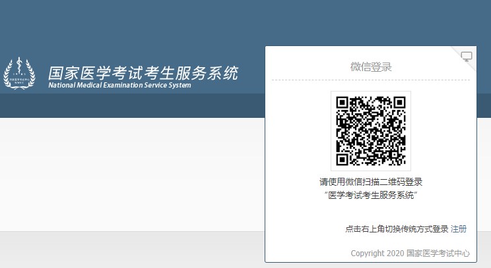Open the 注册 registration link

(459, 229)
